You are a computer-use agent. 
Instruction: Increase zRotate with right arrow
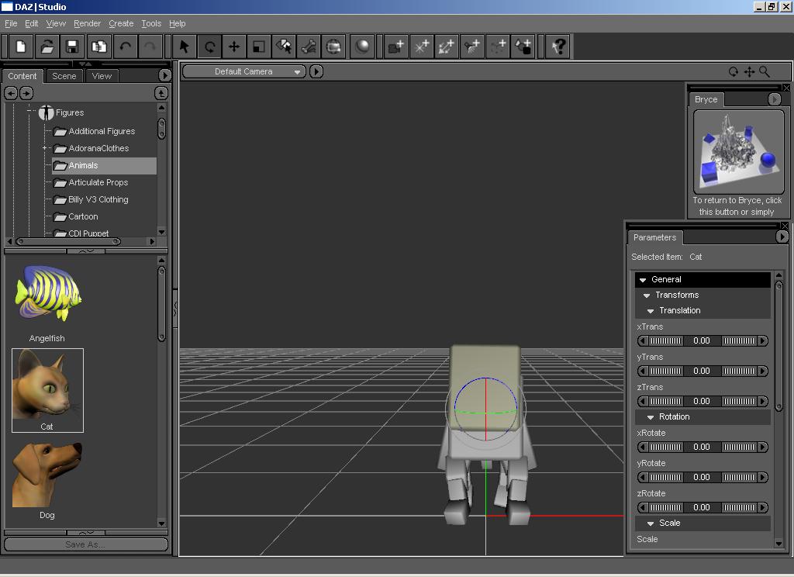(x=763, y=508)
